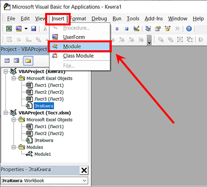
Task: Click the Toolbox hammer-and-wrench toolbar icon
Action: [177, 29]
